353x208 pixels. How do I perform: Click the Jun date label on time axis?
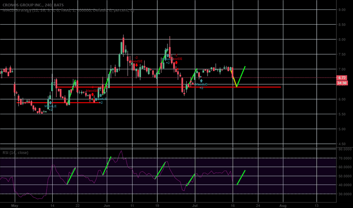tap(107, 205)
